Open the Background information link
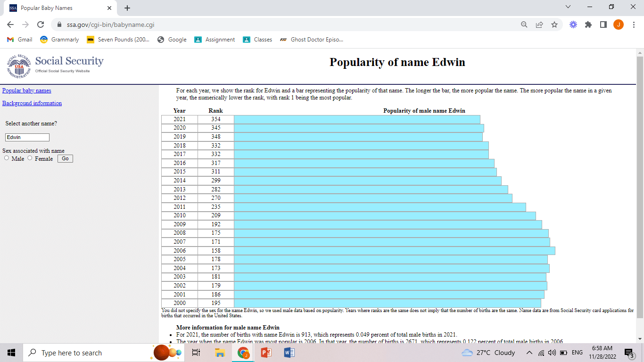Screen dimensions: 644x362 [32, 103]
